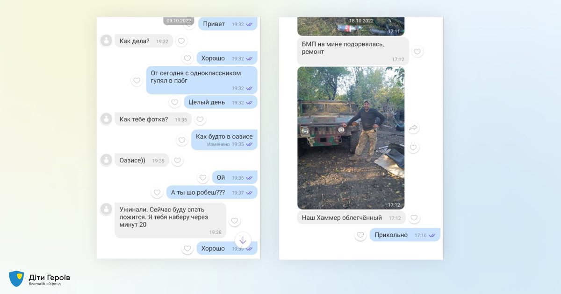Like the 'Оазисе))' message
The image size is (561, 294).
click(x=177, y=161)
